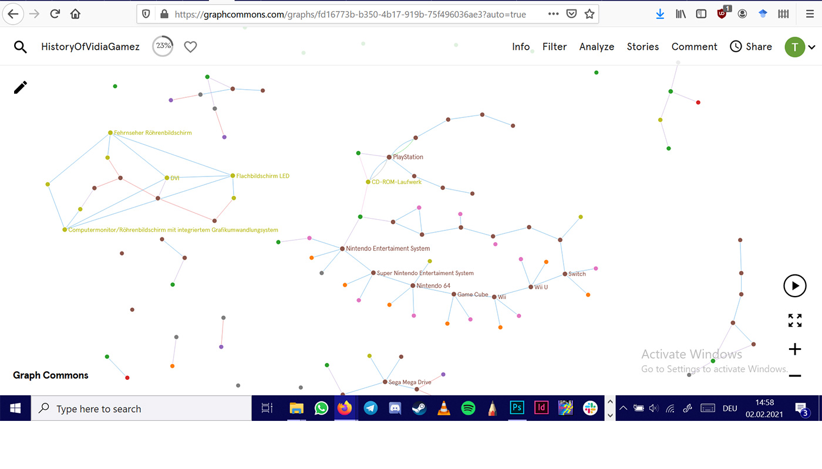Toggle the heart like icon
822x469 pixels.
point(190,47)
